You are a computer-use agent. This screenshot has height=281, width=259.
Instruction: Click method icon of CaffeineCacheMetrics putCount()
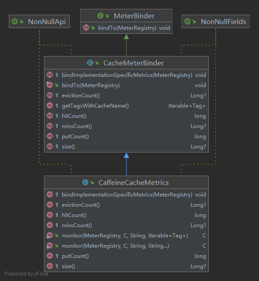coord(50,256)
